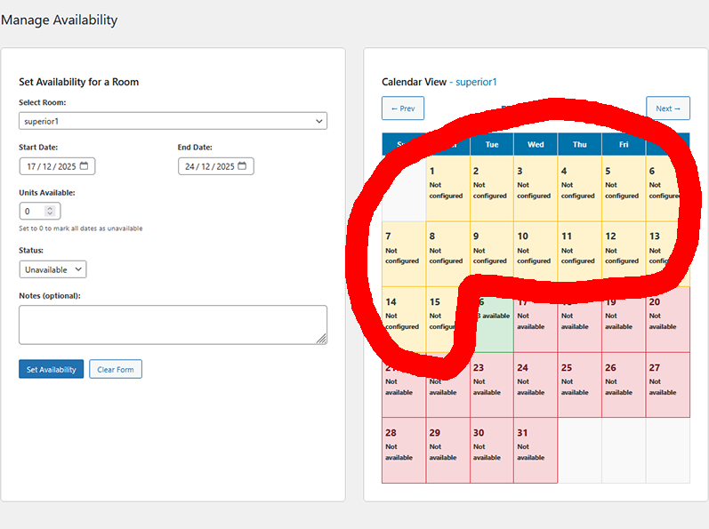Screen dimensions: 709x529
Task: Click the Tue column header
Action: 492,145
